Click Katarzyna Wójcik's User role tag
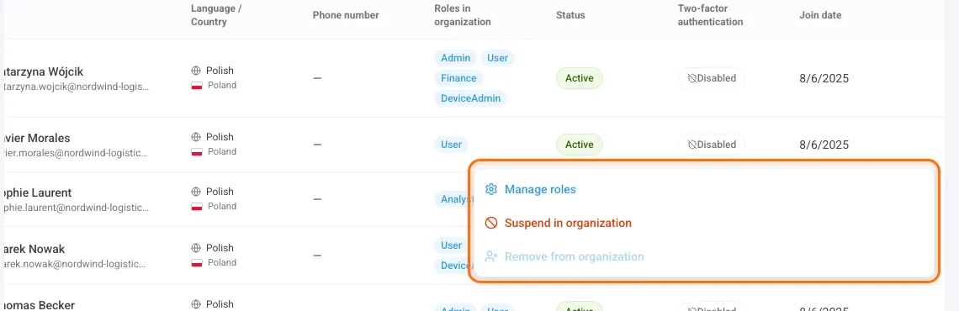The height and width of the screenshot is (311, 959). coord(498,58)
